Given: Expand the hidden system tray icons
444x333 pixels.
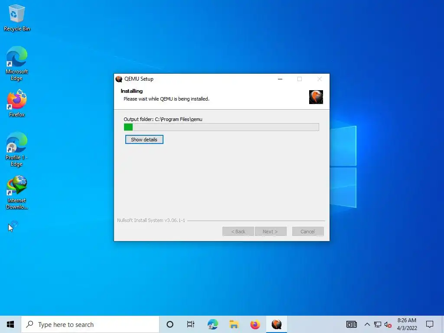Looking at the screenshot, I should click(x=367, y=324).
